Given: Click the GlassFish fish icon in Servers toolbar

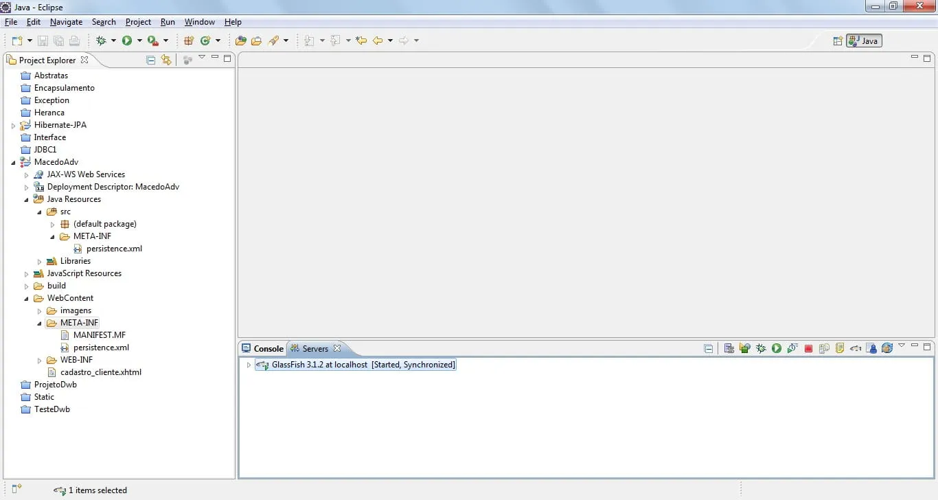Looking at the screenshot, I should 856,349.
